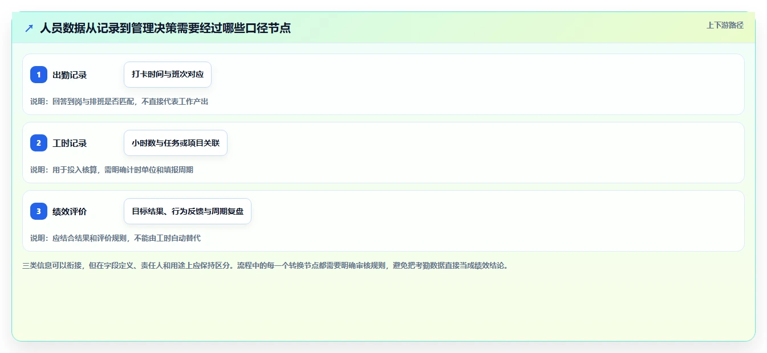Click the arrow icon beside the header title

point(29,28)
